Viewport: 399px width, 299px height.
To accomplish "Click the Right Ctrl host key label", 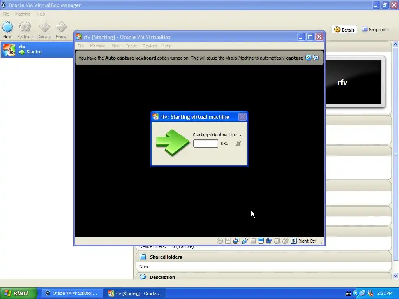I will (x=307, y=241).
